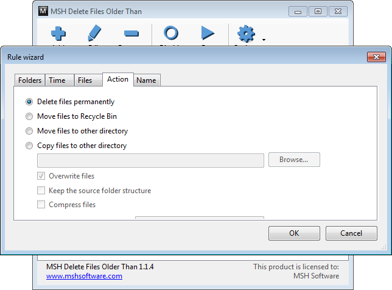Maximize the MSH Delete Files Older Than window
This screenshot has width=392, height=290.
click(x=318, y=12)
